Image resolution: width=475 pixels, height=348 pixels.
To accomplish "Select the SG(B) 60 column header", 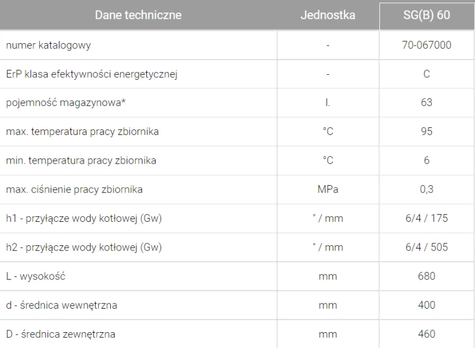I will click(426, 15).
